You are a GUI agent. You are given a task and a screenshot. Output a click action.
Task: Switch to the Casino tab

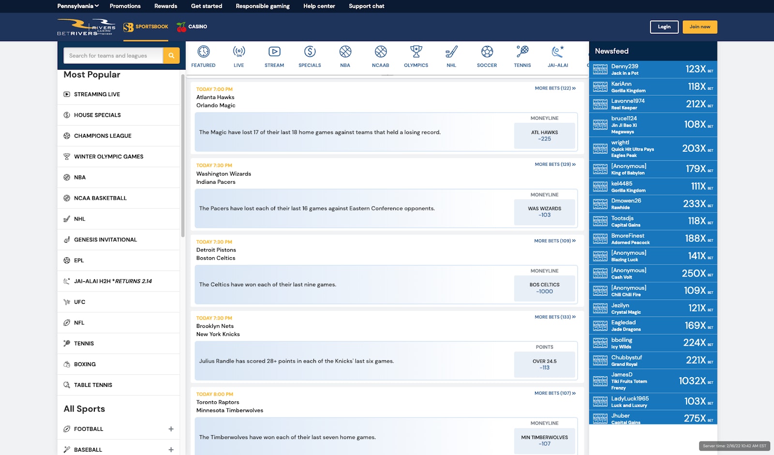[192, 27]
